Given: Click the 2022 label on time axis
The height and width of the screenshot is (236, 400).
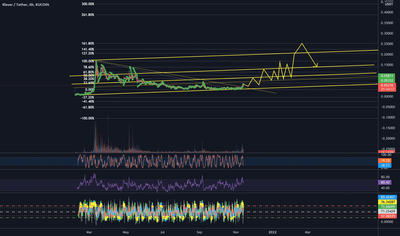Looking at the screenshot, I should point(273,232).
